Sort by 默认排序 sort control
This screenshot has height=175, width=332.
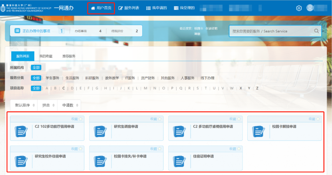[x=24, y=105]
